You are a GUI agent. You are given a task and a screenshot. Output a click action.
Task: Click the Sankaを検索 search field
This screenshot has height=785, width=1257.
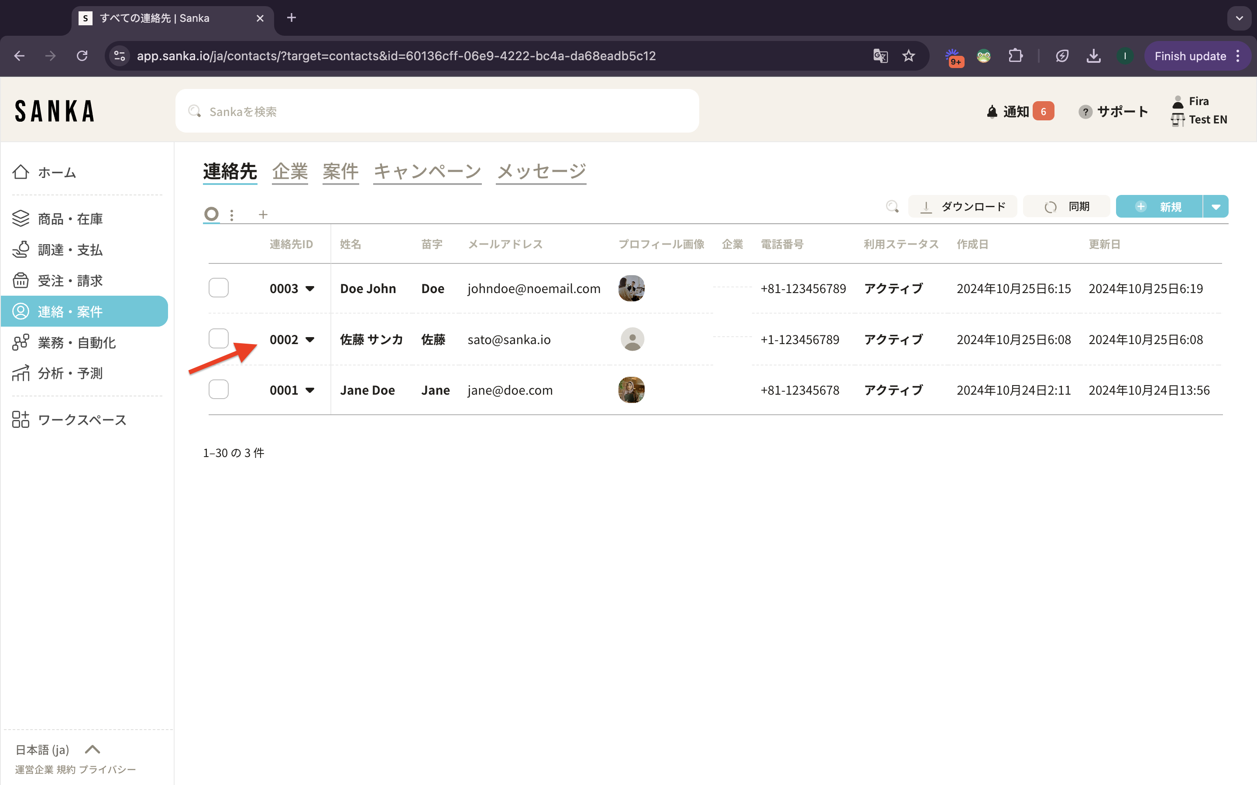tap(436, 111)
